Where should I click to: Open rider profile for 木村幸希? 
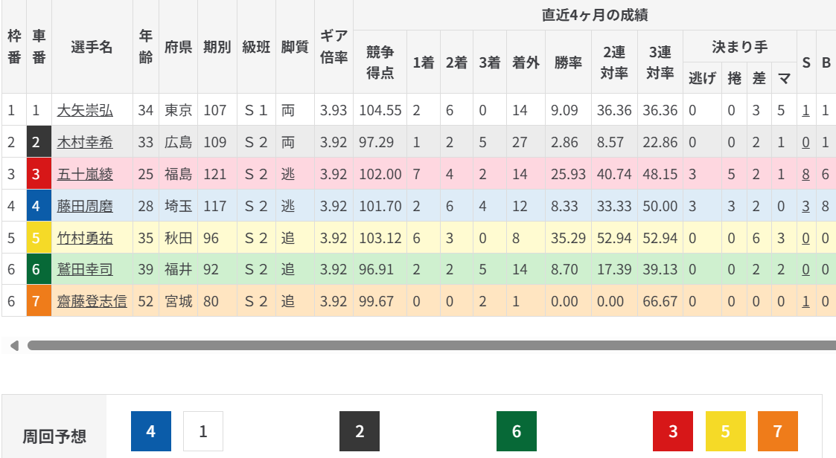coord(85,142)
